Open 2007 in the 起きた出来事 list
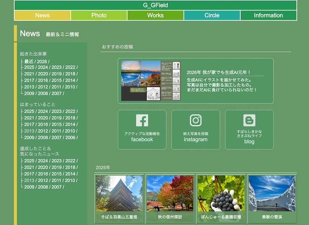This screenshot has height=225, width=309. (57, 93)
